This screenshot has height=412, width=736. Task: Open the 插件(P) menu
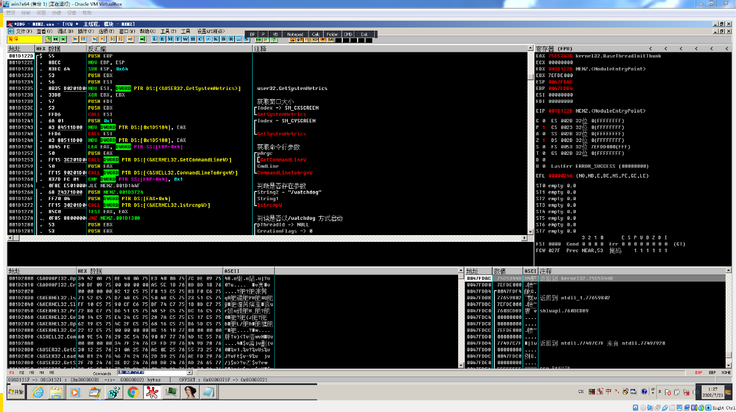point(86,31)
